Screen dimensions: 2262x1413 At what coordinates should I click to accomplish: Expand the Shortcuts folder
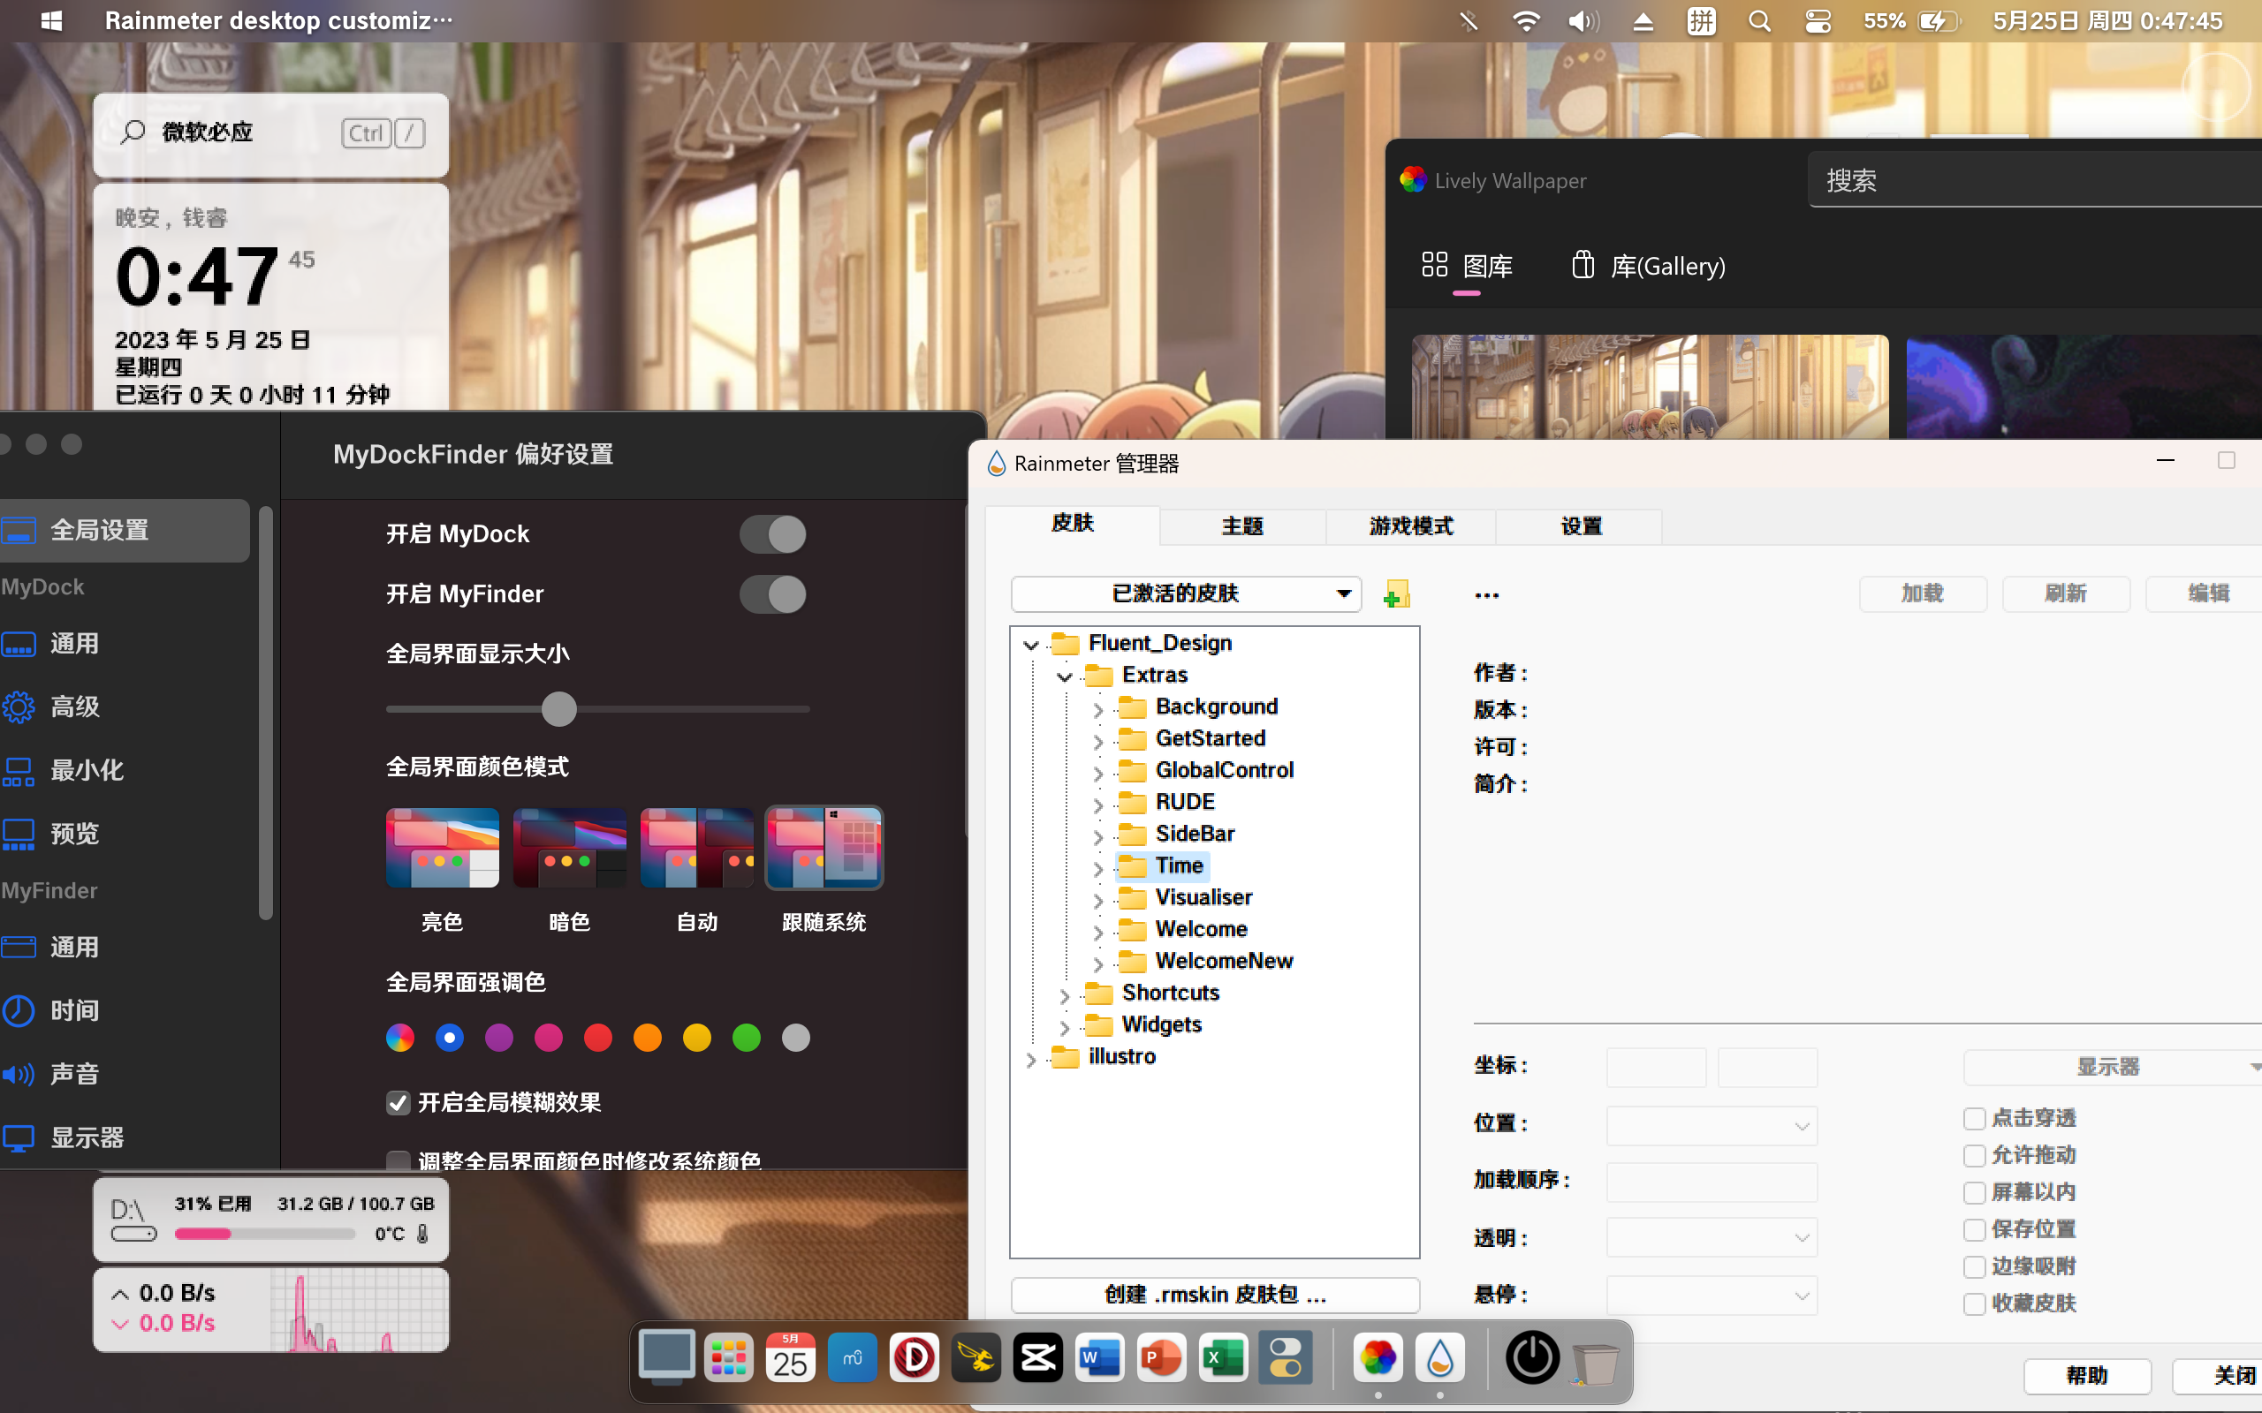[1065, 995]
